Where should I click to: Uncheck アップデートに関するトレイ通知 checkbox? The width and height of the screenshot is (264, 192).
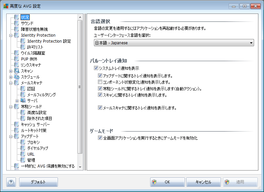tap(100, 76)
